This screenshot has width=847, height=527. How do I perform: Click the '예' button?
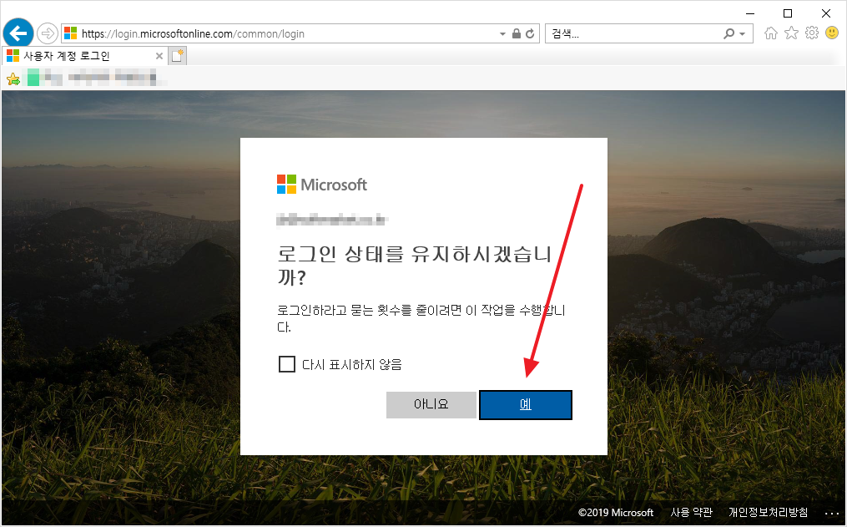pos(526,404)
